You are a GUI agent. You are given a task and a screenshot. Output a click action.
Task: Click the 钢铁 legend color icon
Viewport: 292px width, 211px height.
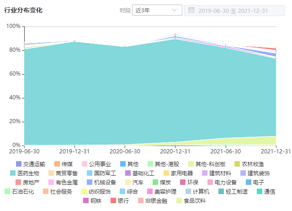(x=86, y=200)
